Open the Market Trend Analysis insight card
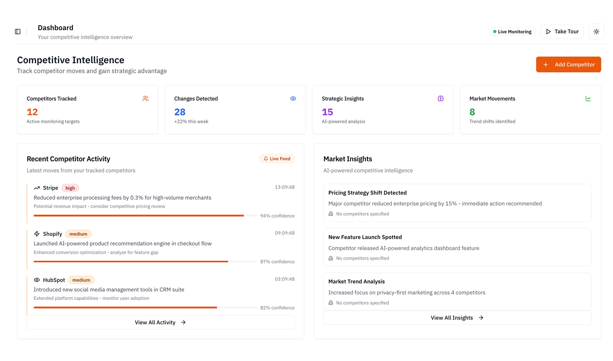Viewport: 613px width, 361px height. (457, 292)
